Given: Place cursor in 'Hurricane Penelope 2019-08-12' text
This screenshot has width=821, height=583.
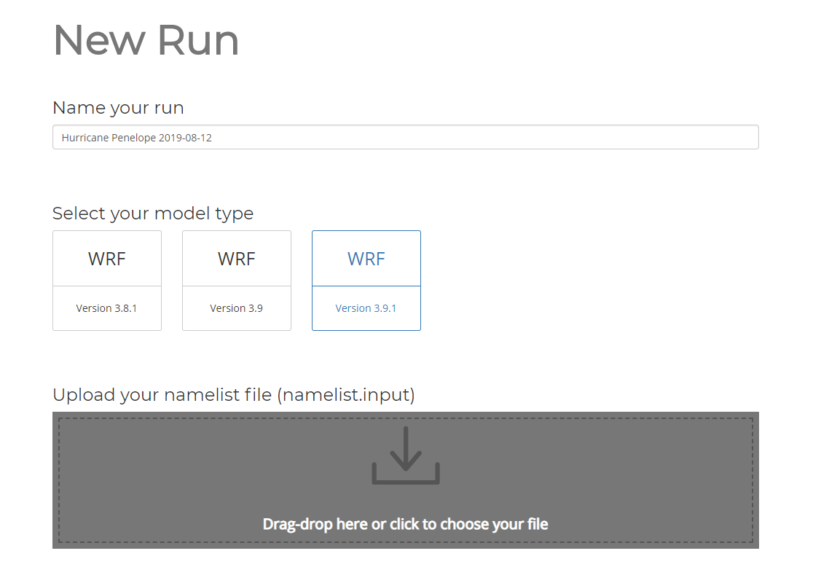Looking at the screenshot, I should tap(137, 137).
